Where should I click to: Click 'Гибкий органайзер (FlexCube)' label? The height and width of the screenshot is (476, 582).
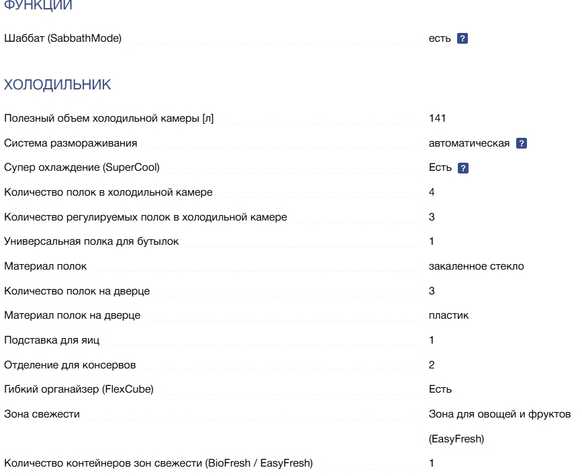click(x=79, y=389)
